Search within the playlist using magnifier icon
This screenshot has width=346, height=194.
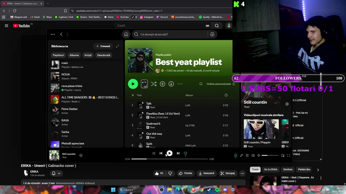[201, 84]
